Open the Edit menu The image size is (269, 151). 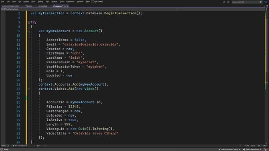[8, 2]
